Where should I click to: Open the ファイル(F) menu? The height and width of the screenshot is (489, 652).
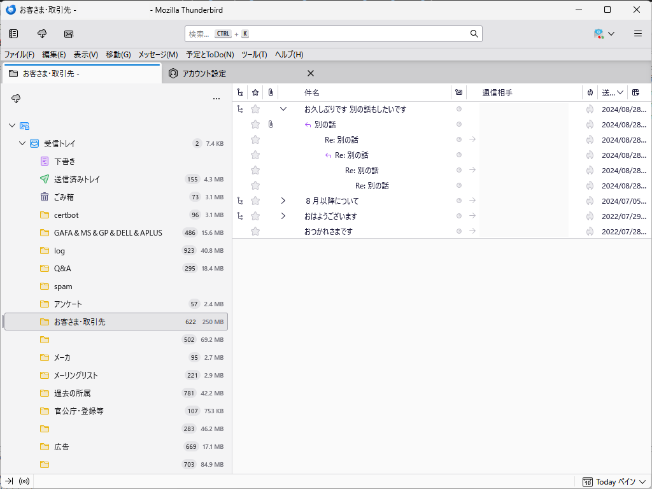[19, 55]
